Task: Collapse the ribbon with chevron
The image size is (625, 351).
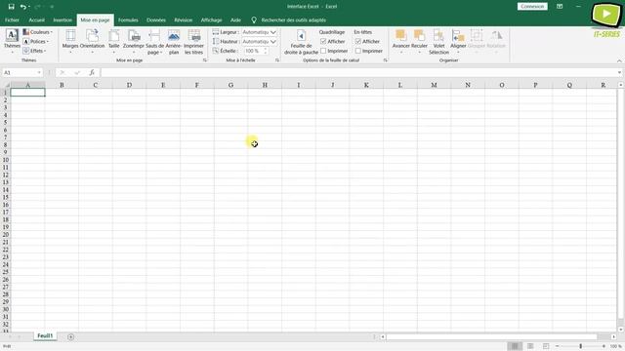Action: coord(619,60)
